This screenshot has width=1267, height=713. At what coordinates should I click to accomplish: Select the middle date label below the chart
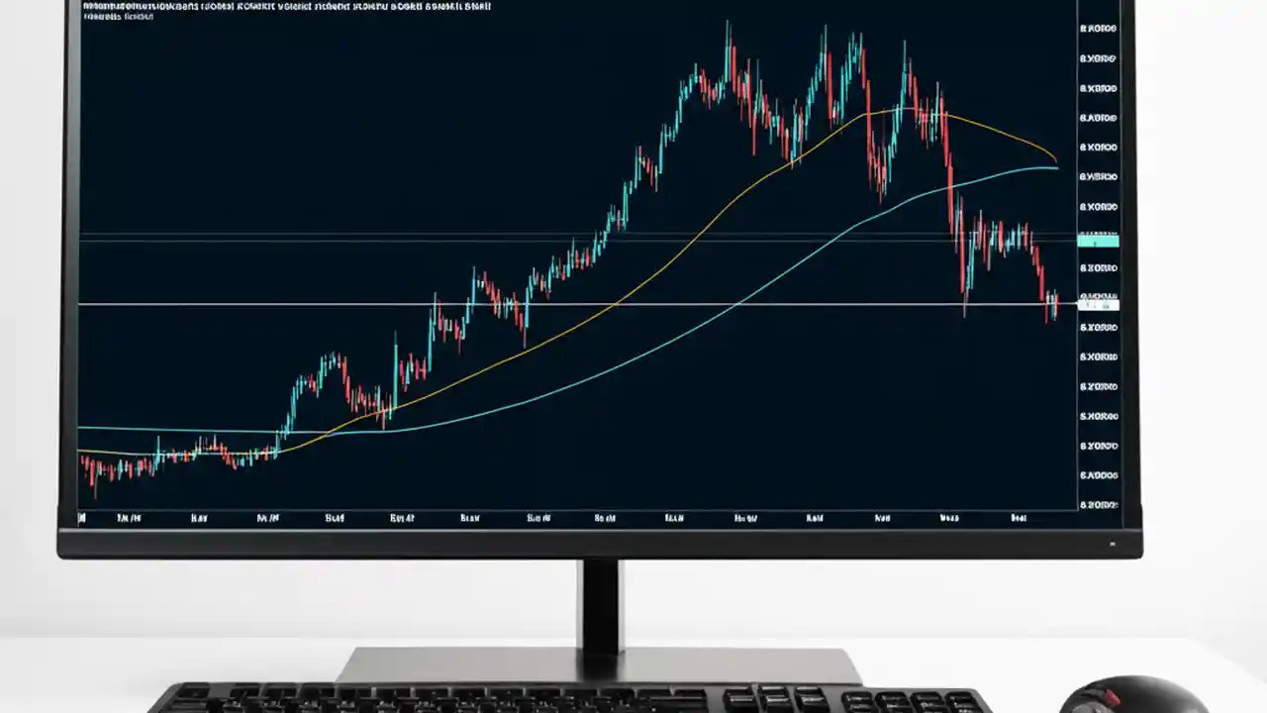[x=537, y=518]
